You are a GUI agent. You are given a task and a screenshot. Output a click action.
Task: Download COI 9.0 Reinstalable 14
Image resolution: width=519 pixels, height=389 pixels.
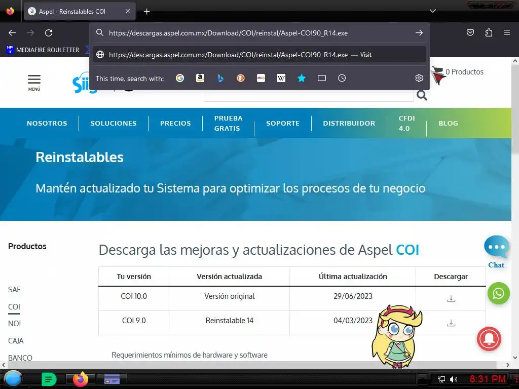[x=451, y=323]
